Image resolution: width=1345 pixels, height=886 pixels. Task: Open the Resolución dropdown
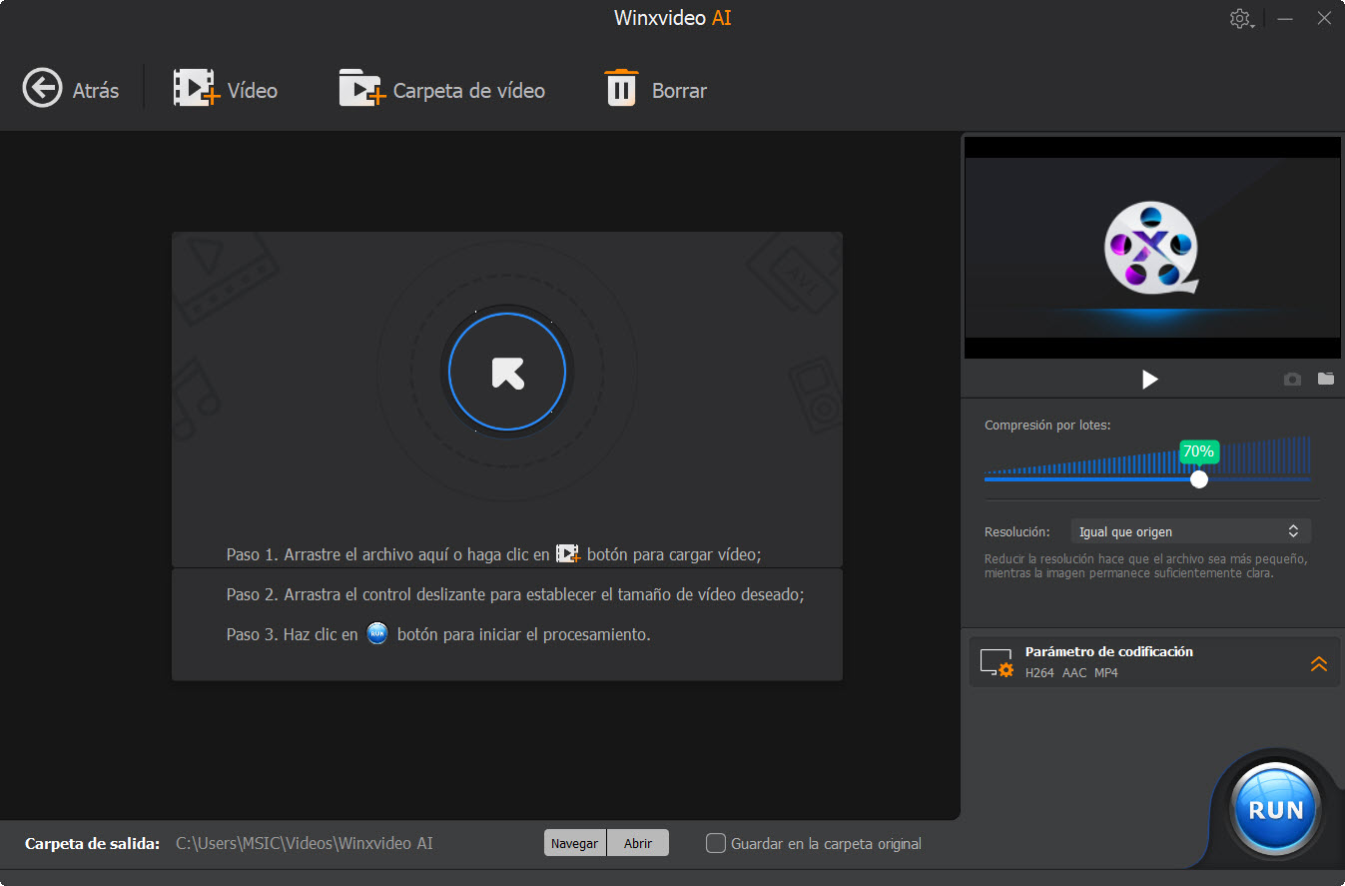click(x=1190, y=530)
